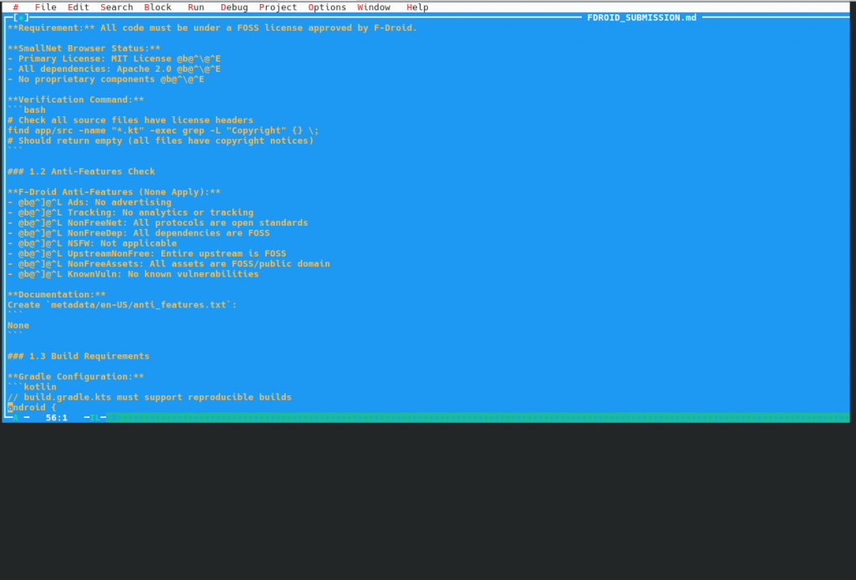Screen dimensions: 856x580
Task: Click the ```kotlin code fence line
Action: (32, 387)
